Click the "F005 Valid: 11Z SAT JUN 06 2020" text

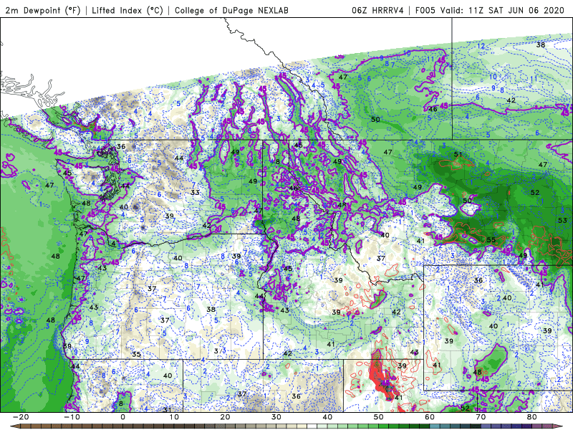pyautogui.click(x=490, y=10)
